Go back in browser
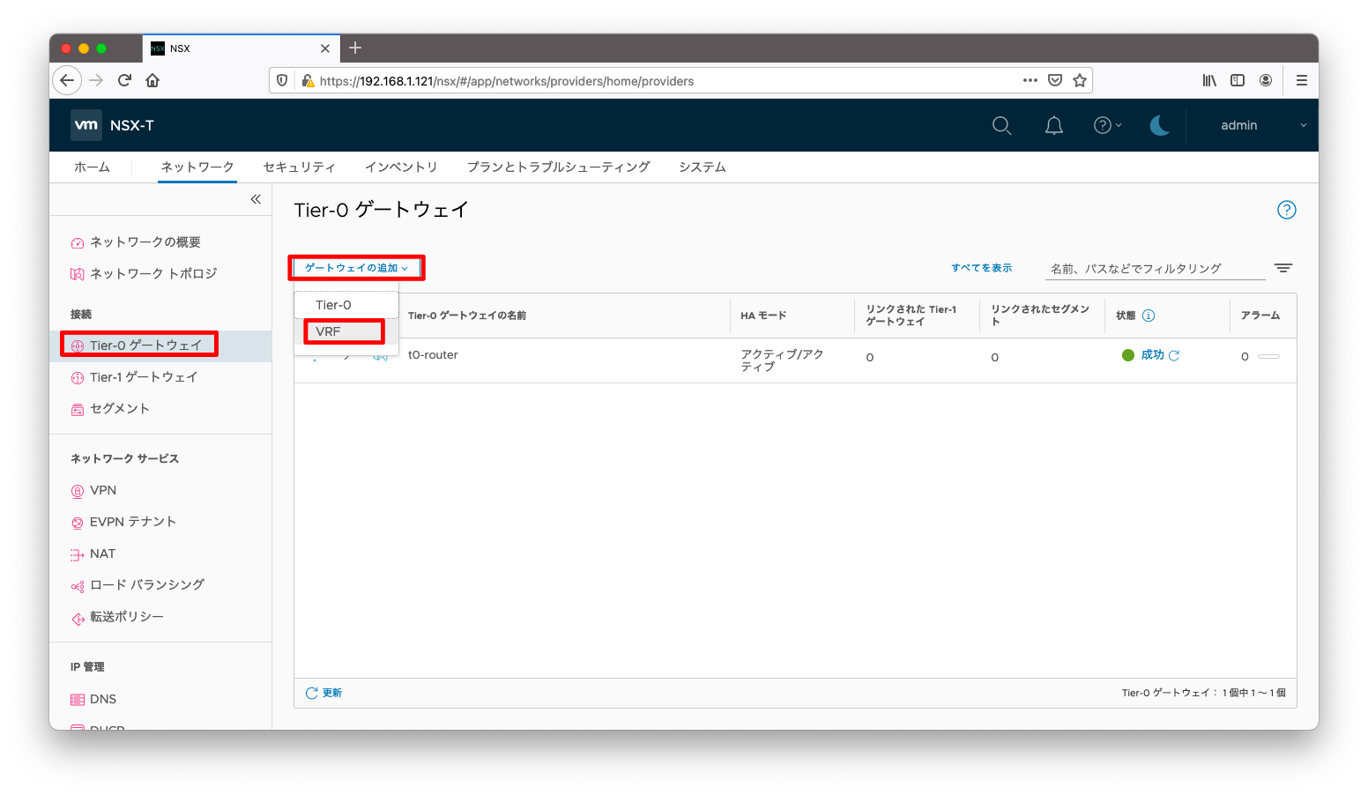Viewport: 1368px width, 795px height. click(67, 80)
